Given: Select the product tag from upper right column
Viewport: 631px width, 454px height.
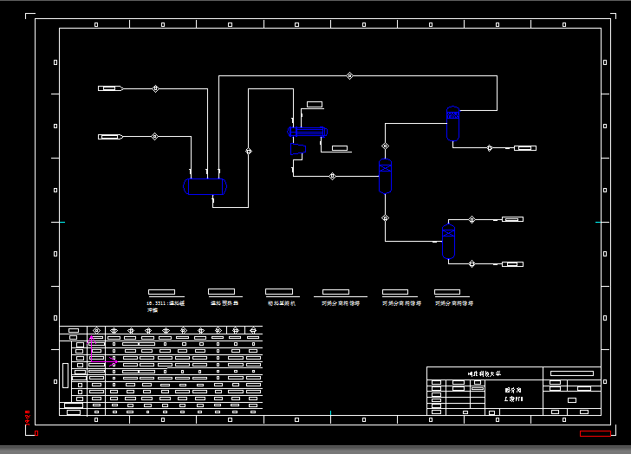Looking at the screenshot, I should (525, 148).
